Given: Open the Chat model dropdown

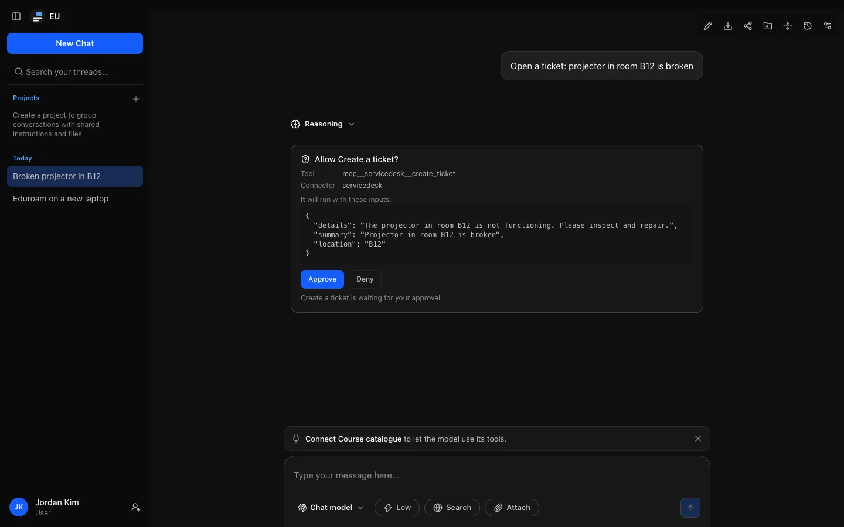Looking at the screenshot, I should (x=331, y=508).
